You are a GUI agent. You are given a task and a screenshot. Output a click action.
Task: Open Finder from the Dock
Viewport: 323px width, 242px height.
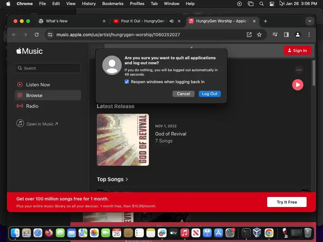(x=15, y=233)
